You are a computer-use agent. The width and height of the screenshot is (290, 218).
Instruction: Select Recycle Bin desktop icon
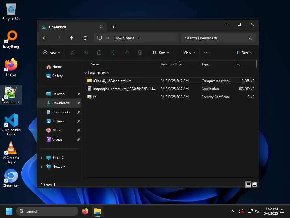tap(11, 11)
